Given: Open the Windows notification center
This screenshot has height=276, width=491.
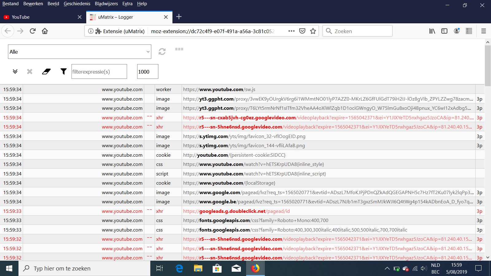Looking at the screenshot, I should 478,268.
